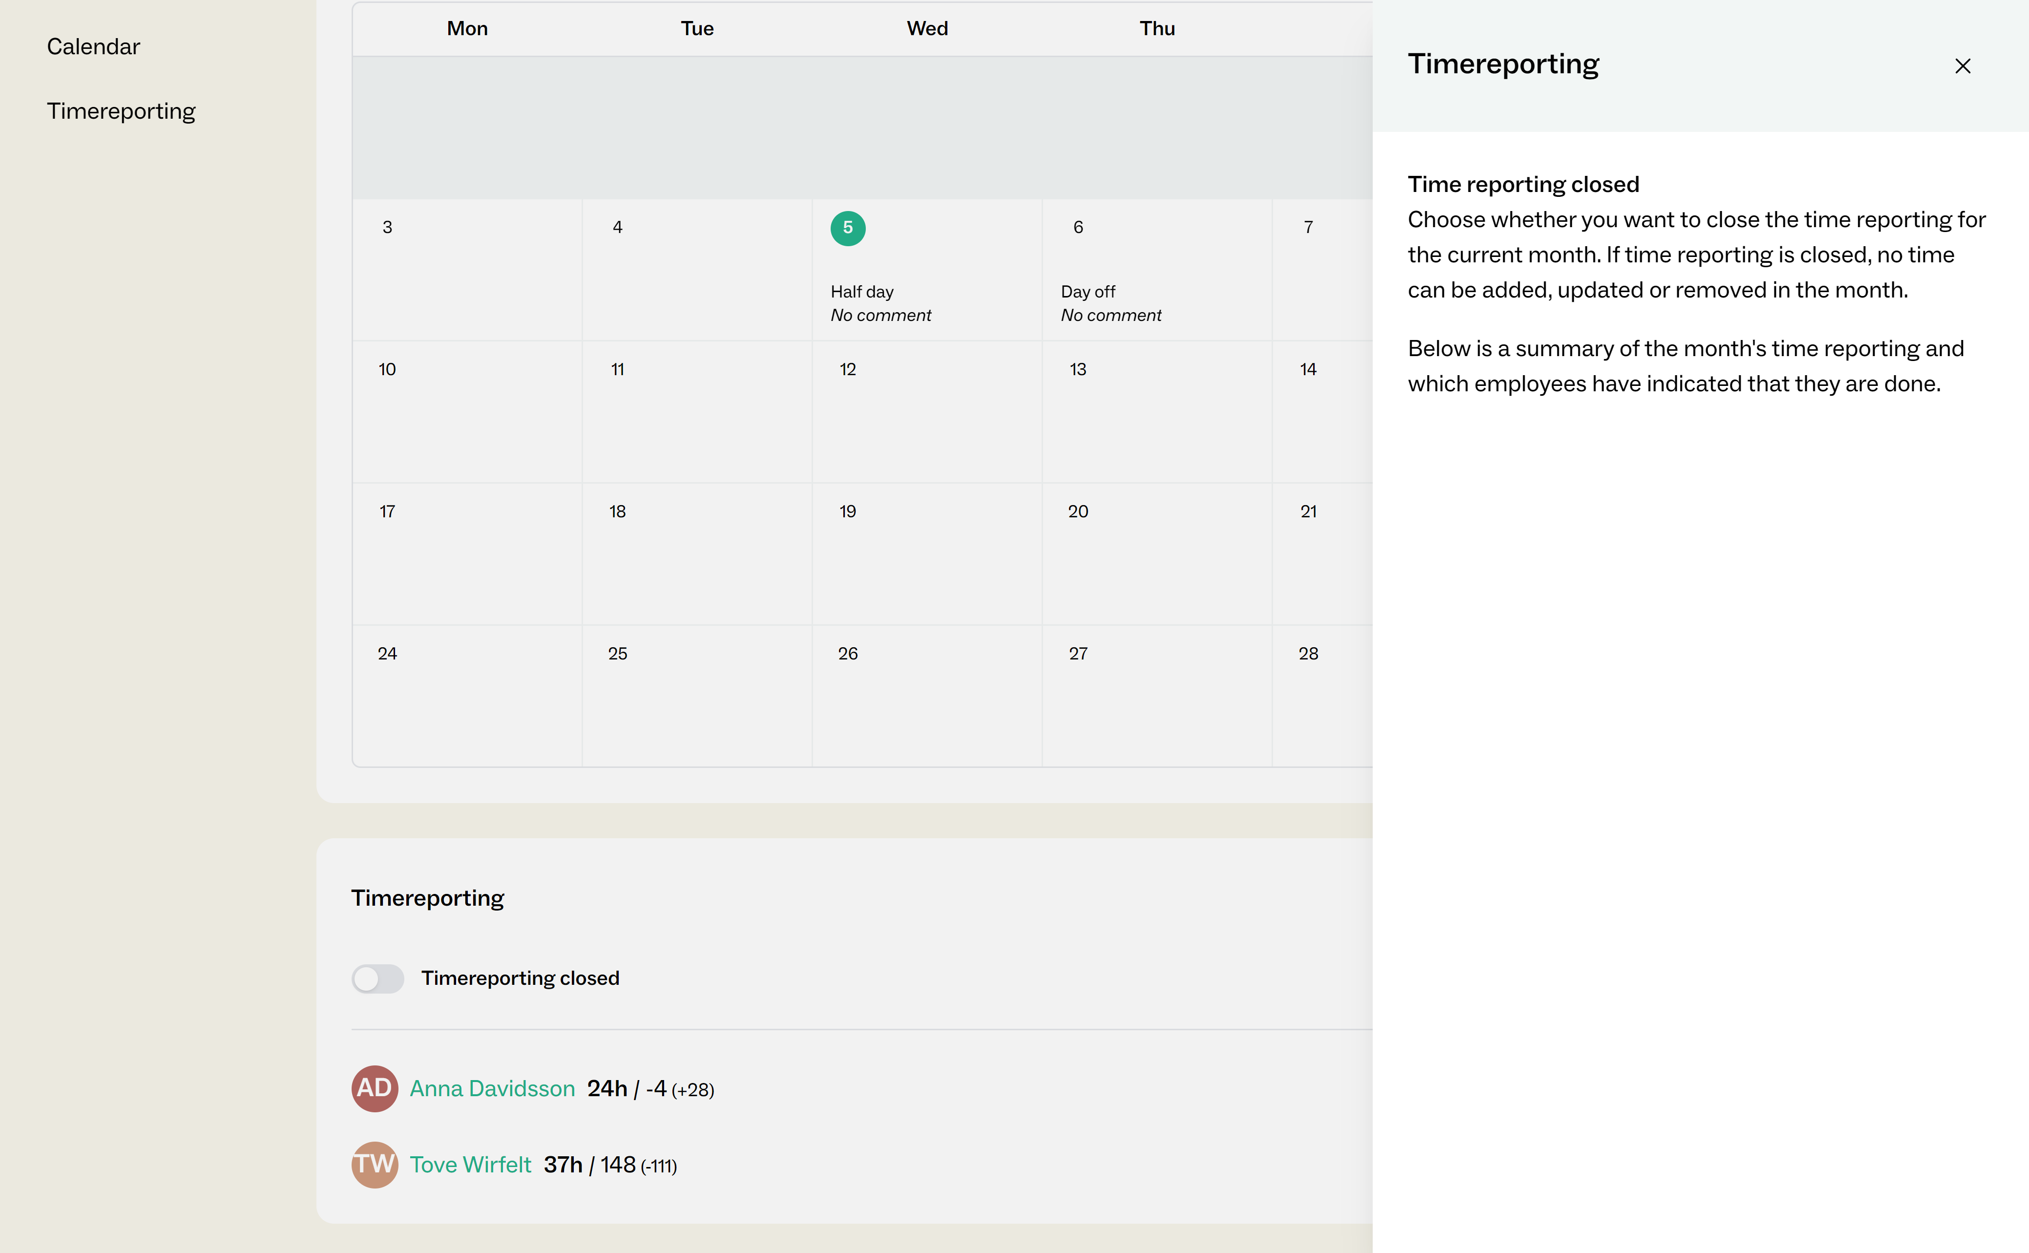Select calendar day 11

tap(617, 370)
